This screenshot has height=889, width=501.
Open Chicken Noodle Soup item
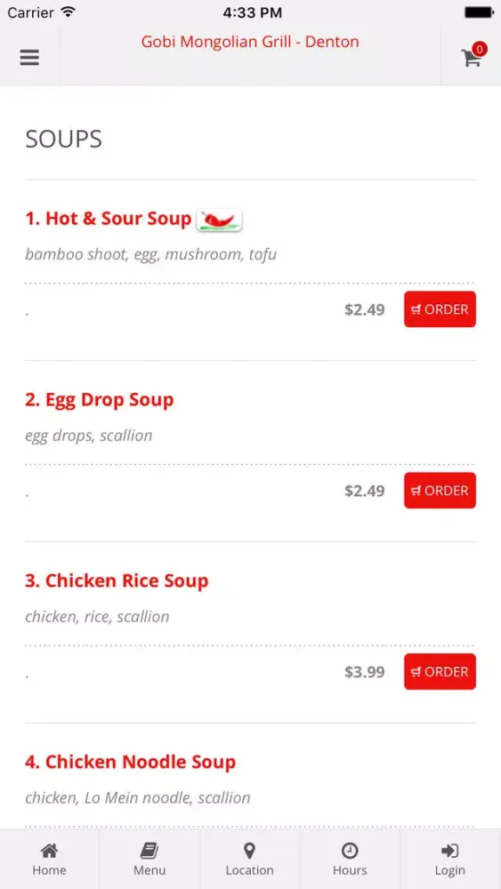point(131,762)
